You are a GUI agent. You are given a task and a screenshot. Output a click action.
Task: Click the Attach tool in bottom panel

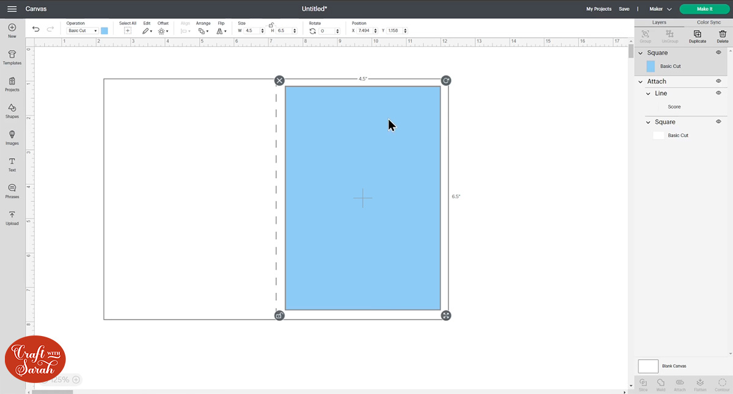point(679,384)
